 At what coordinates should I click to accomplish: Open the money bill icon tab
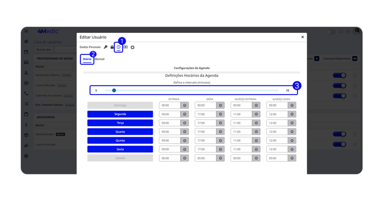[126, 47]
